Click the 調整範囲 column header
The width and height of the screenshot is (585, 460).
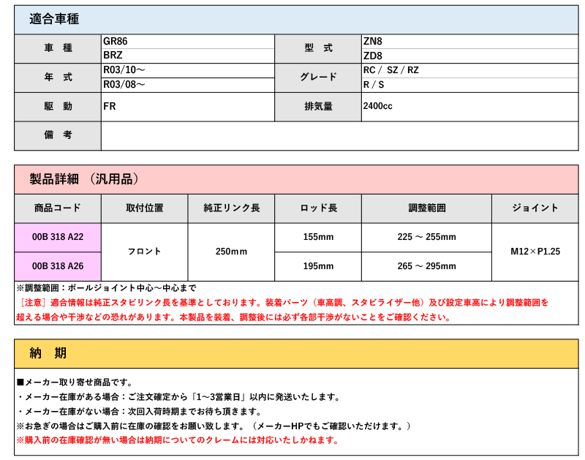[426, 208]
